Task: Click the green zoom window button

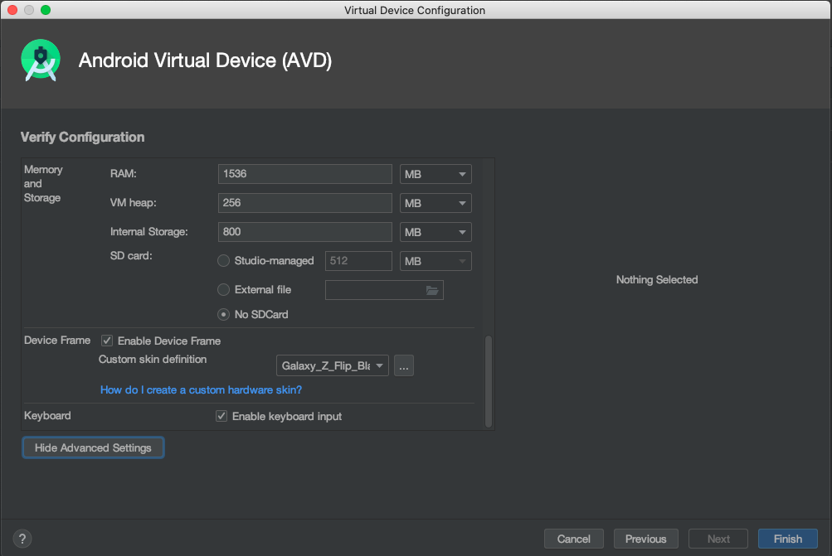Action: (x=46, y=10)
